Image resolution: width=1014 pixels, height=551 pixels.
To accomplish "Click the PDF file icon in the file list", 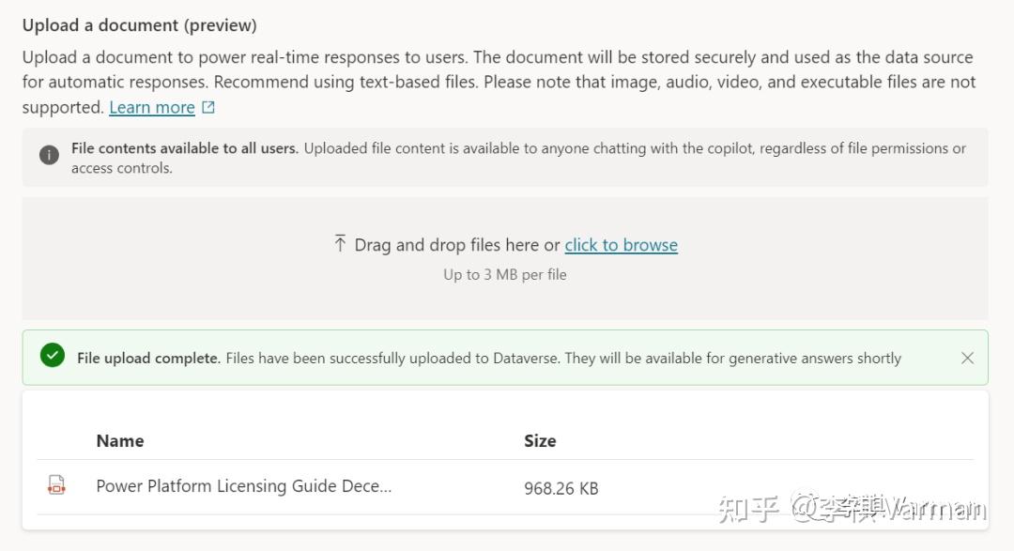I will [57, 485].
